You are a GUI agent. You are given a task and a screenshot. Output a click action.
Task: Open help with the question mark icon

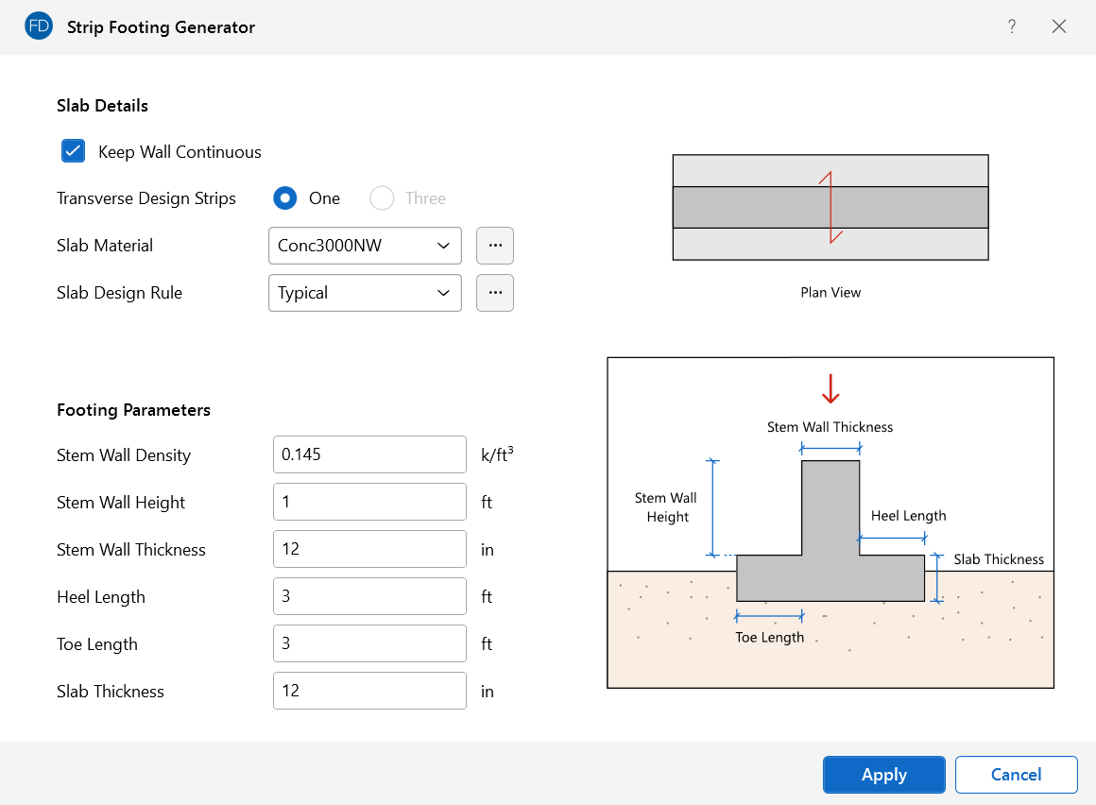[x=1012, y=26]
